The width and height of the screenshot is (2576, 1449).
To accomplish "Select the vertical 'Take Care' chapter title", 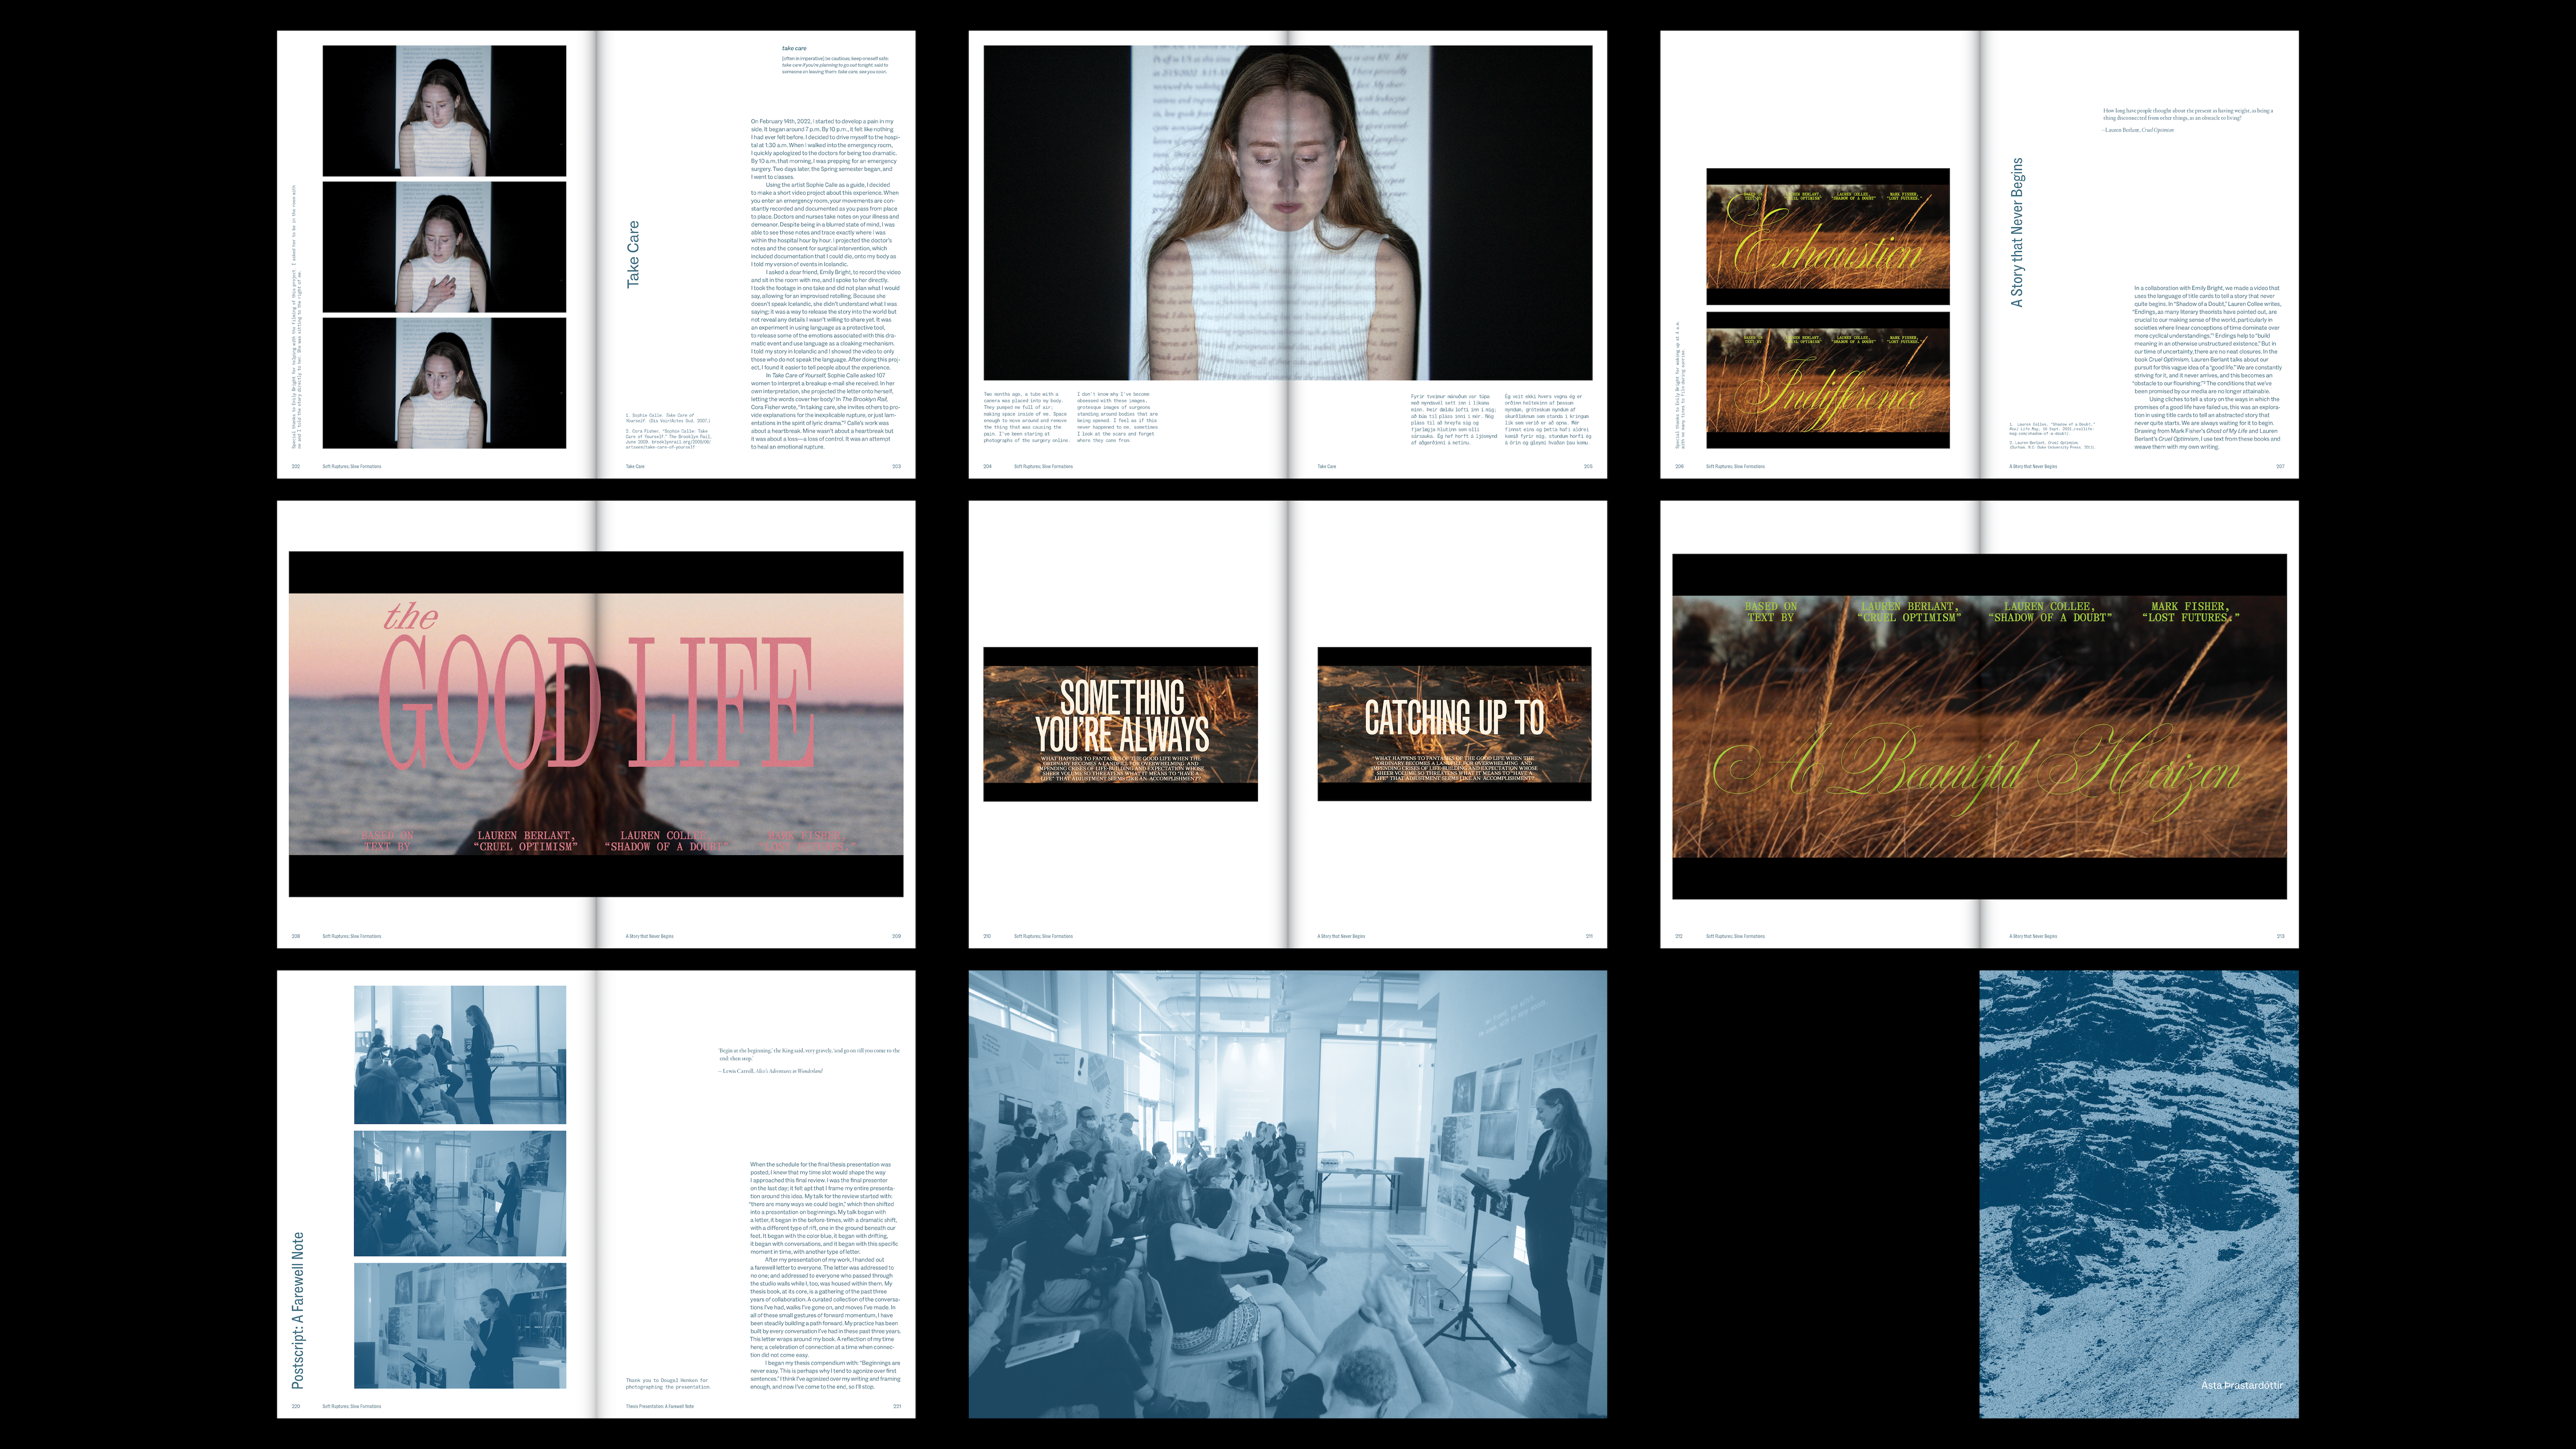I will [633, 255].
